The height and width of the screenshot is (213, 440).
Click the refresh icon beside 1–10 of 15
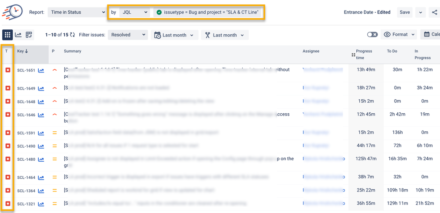click(x=72, y=35)
